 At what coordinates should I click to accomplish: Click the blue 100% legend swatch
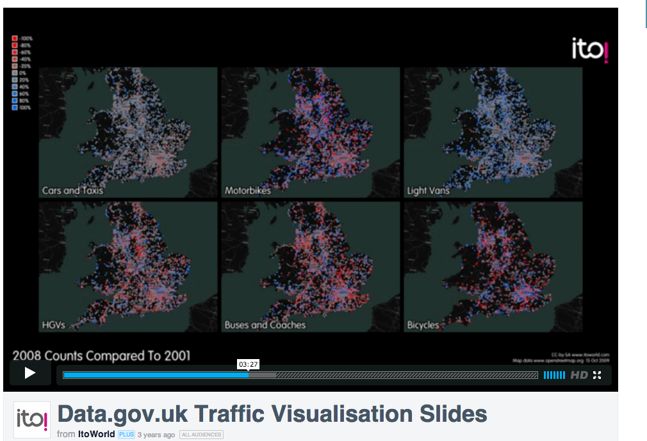[x=15, y=108]
